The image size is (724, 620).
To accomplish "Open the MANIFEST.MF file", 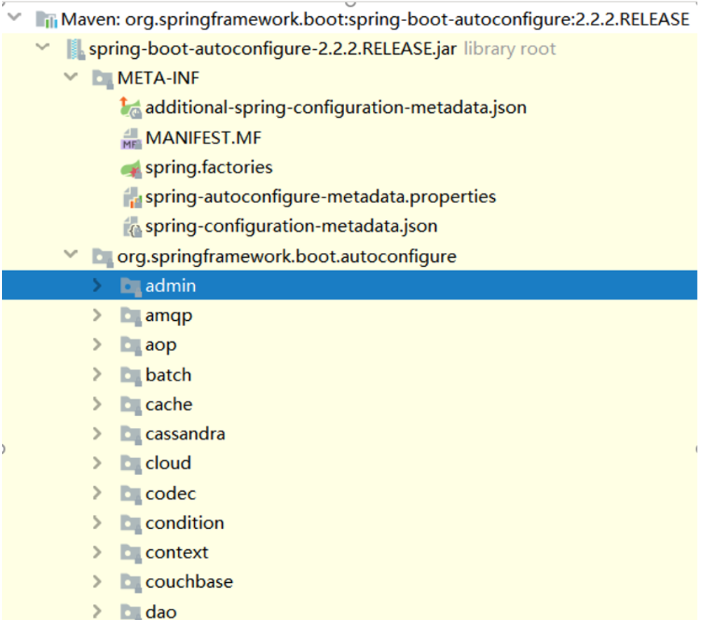I will (204, 137).
